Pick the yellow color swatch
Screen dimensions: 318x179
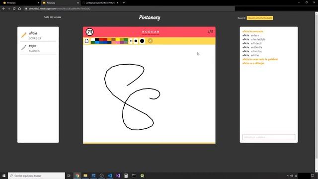click(x=118, y=40)
